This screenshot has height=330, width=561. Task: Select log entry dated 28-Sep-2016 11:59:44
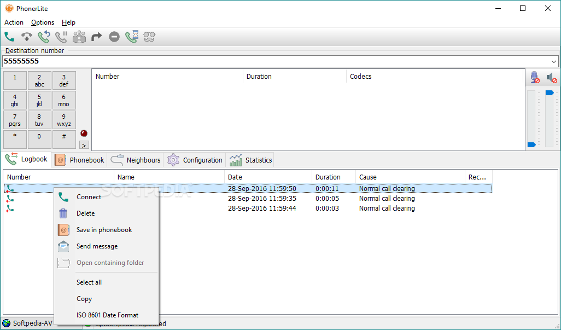[x=248, y=209]
